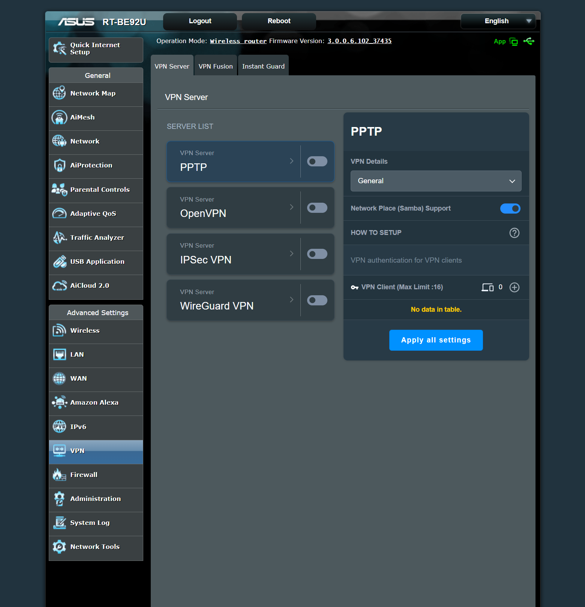Select the Administration gear icon
Image resolution: width=585 pixels, height=607 pixels.
pos(59,499)
